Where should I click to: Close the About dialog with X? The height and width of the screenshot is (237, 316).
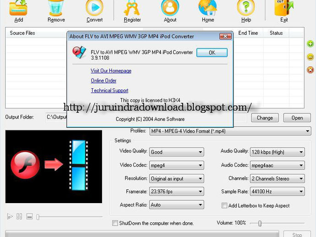click(225, 36)
